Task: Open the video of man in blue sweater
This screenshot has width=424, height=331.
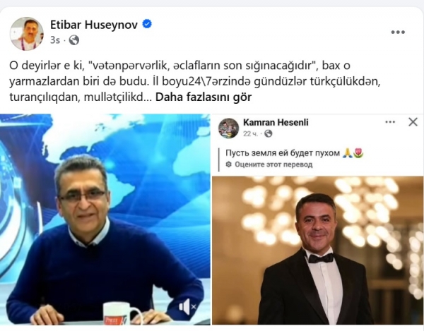Action: tap(105, 219)
